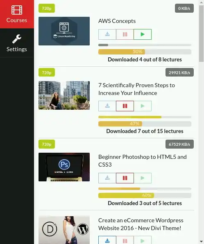204x244 pixels.
Task: Open AWS Concepts course thumbnail
Action: pyautogui.click(x=64, y=31)
